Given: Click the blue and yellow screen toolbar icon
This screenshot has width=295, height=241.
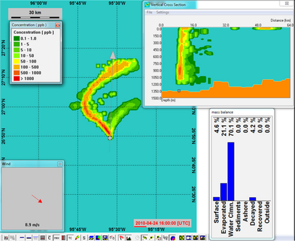Looking at the screenshot, I should (105, 238).
